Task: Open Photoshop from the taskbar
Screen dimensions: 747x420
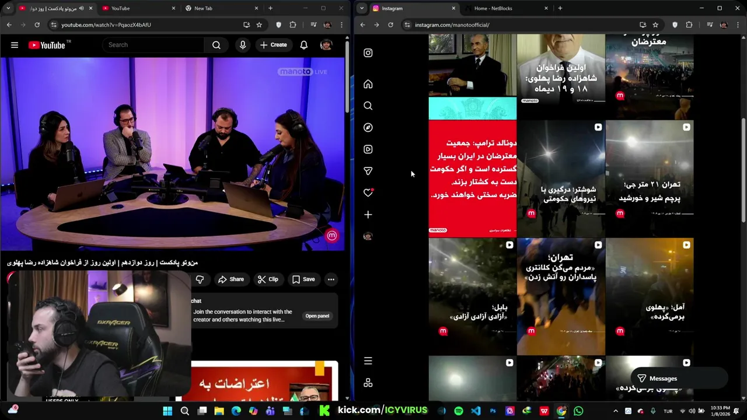Action: pos(493,411)
